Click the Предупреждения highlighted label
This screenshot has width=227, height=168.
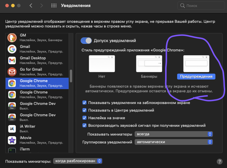pyautogui.click(x=196, y=77)
